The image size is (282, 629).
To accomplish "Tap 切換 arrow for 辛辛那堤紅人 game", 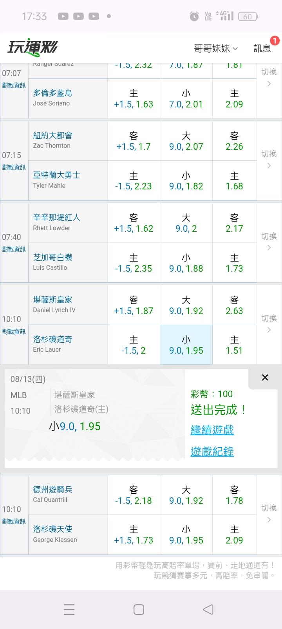I will 269,242.
